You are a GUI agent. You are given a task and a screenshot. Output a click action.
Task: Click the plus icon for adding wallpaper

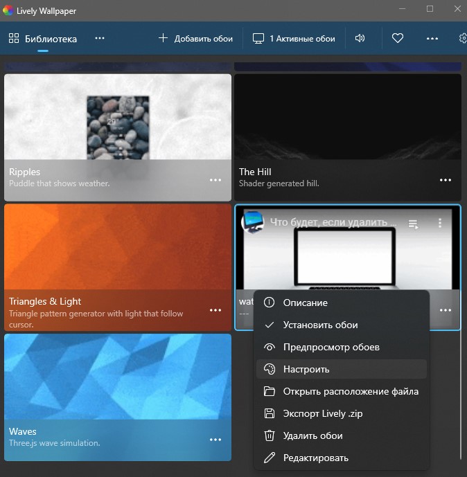pos(164,38)
